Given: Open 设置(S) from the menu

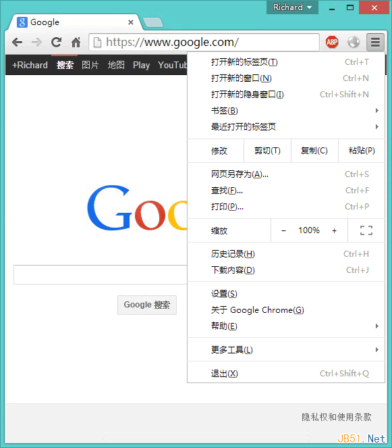Looking at the screenshot, I should (x=286, y=294).
